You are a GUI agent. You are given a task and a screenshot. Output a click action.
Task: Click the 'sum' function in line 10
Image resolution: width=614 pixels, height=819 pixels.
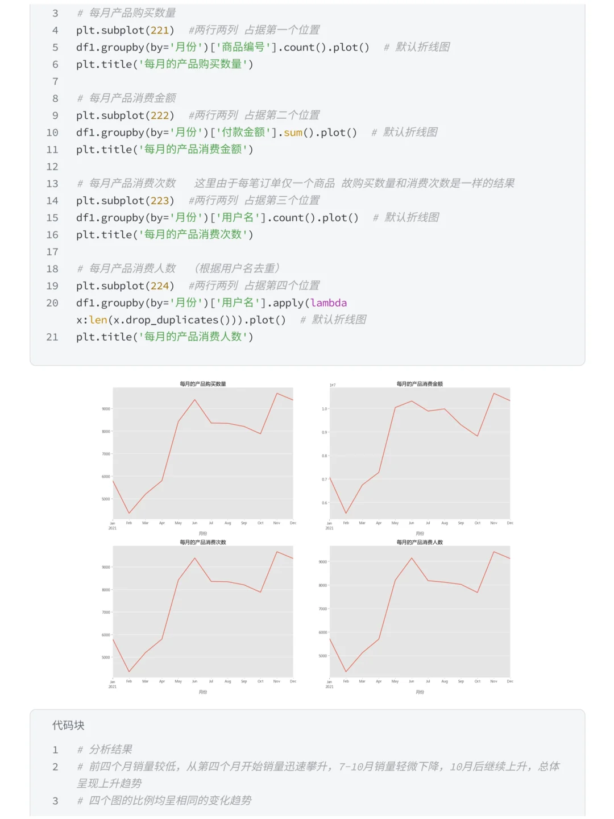coord(293,133)
